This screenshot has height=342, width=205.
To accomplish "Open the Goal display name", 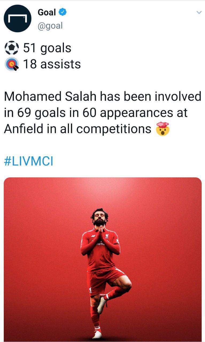I will (x=47, y=12).
